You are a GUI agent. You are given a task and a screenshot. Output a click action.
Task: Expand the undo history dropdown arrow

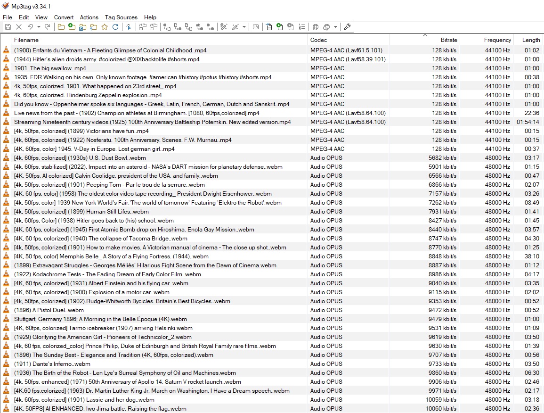[39, 27]
